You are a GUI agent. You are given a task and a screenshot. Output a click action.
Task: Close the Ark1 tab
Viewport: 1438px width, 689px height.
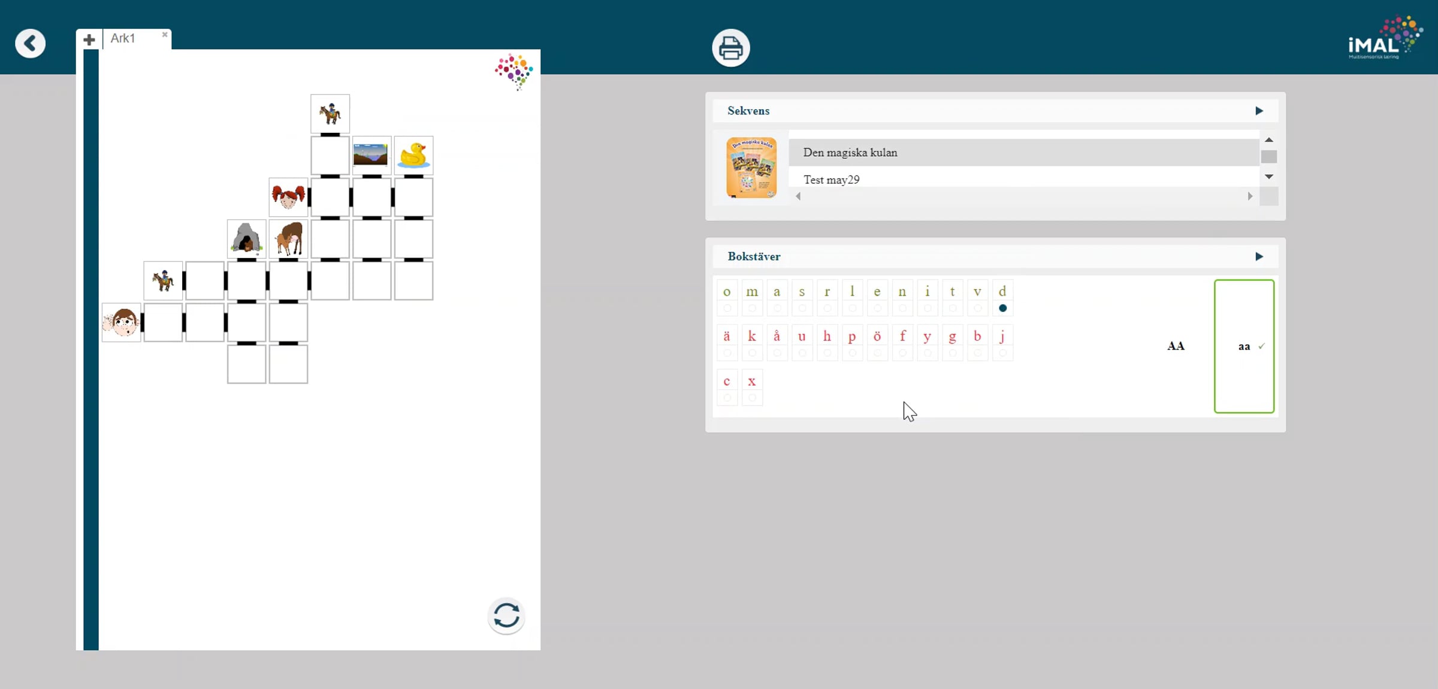165,35
